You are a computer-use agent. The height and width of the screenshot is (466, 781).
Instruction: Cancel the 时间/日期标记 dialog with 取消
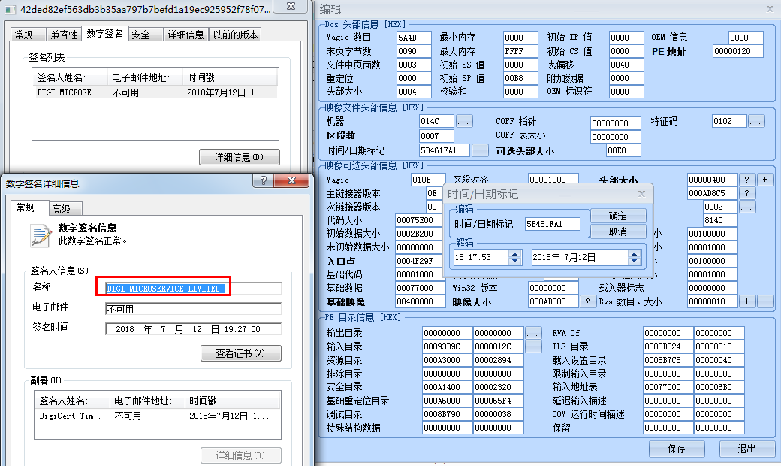coord(618,232)
